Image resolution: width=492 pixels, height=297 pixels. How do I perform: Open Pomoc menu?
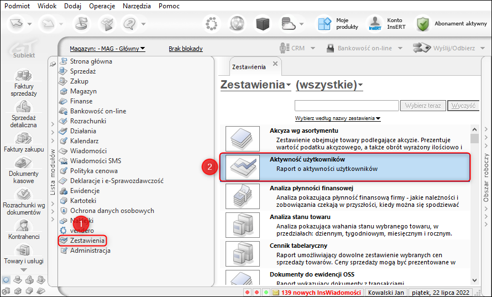point(169,6)
